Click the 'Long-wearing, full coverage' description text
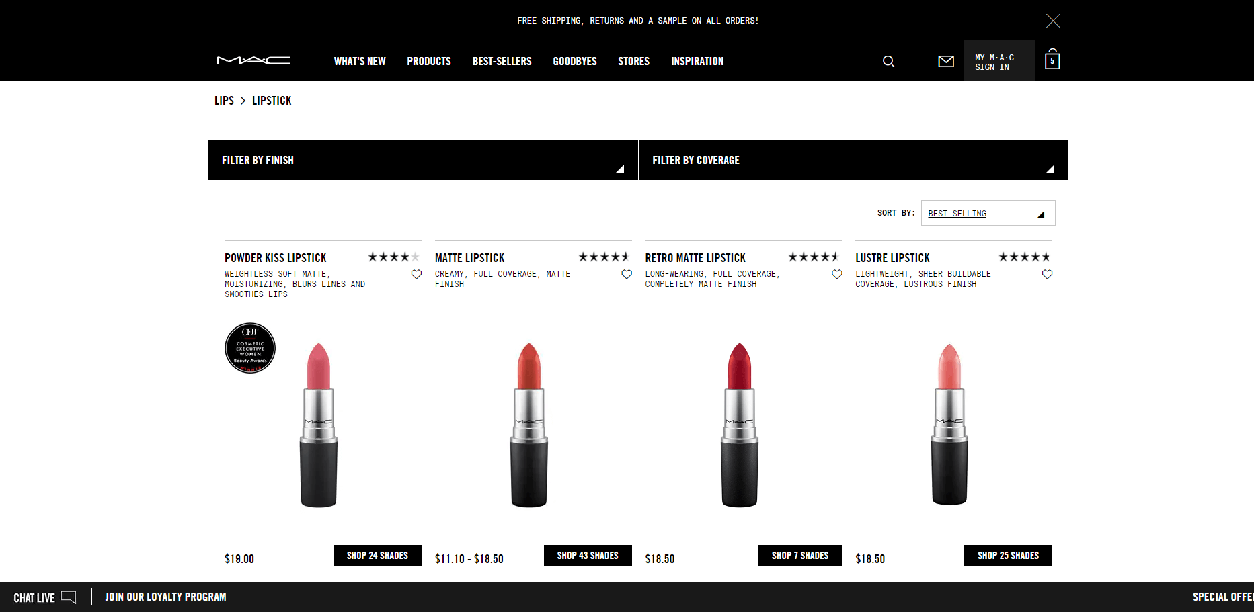Screen dimensions: 1254x612 712,279
